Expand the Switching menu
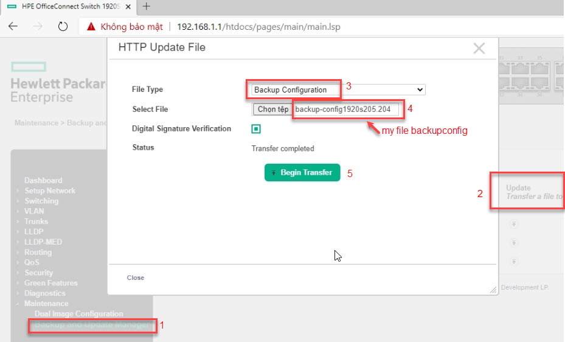The height and width of the screenshot is (342, 565). pyautogui.click(x=41, y=201)
